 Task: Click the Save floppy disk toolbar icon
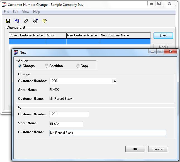pos(8,21)
